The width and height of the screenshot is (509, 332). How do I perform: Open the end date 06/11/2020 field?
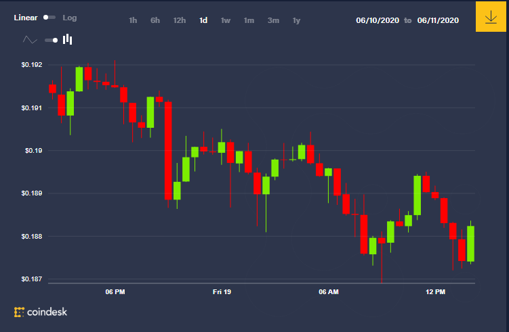438,20
